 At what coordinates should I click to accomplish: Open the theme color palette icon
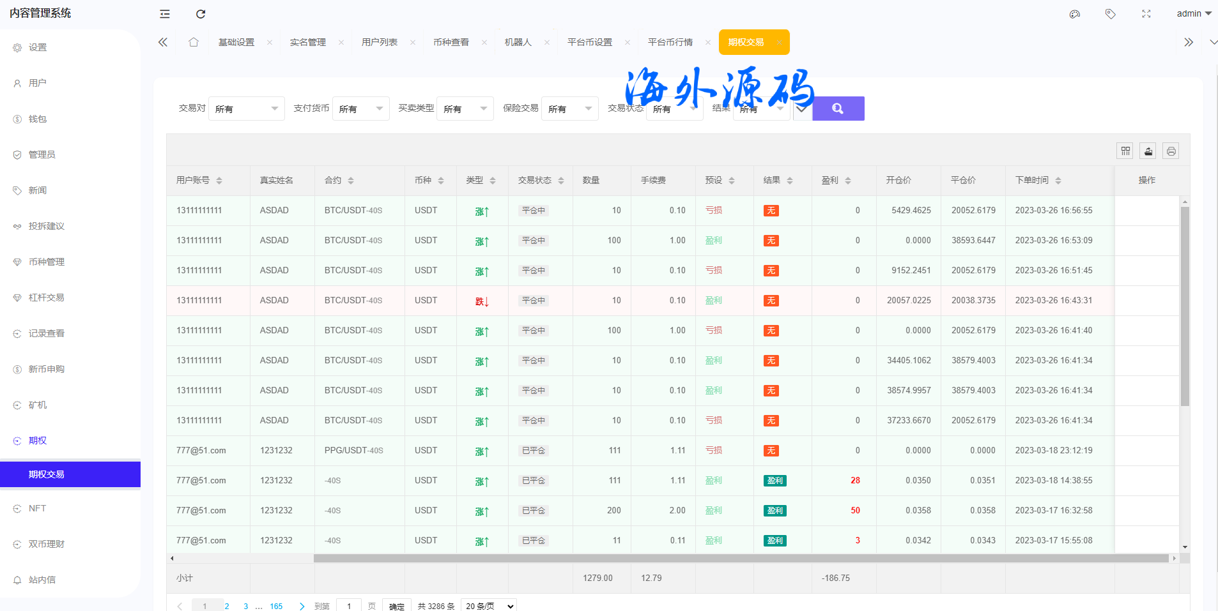1075,14
